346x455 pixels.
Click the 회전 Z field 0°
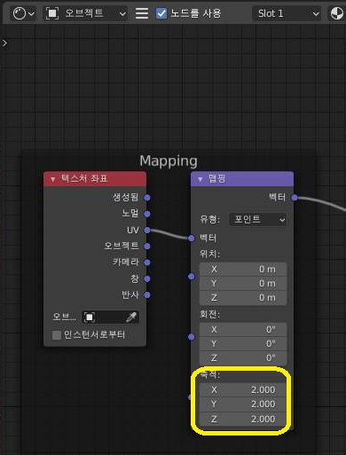pos(243,358)
